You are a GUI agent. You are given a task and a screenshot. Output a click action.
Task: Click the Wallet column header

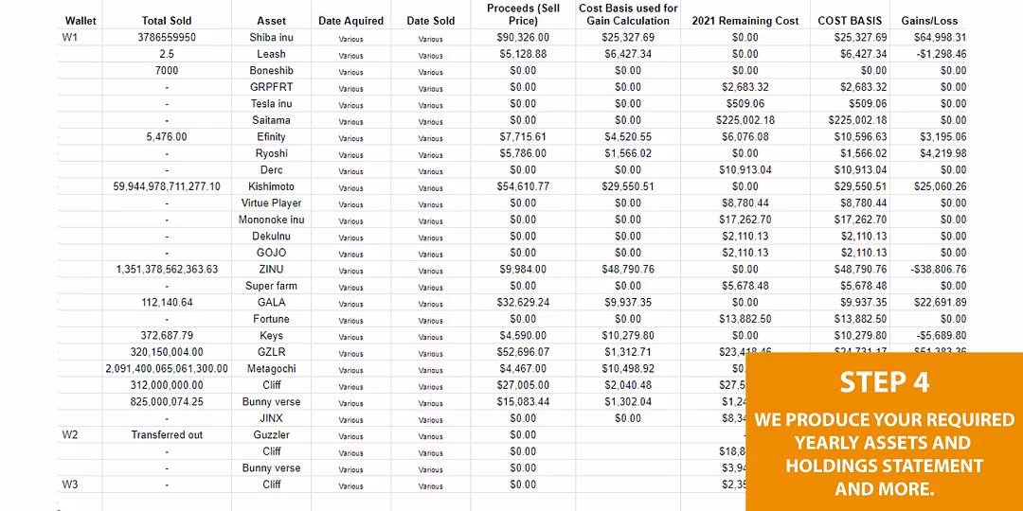[81, 21]
